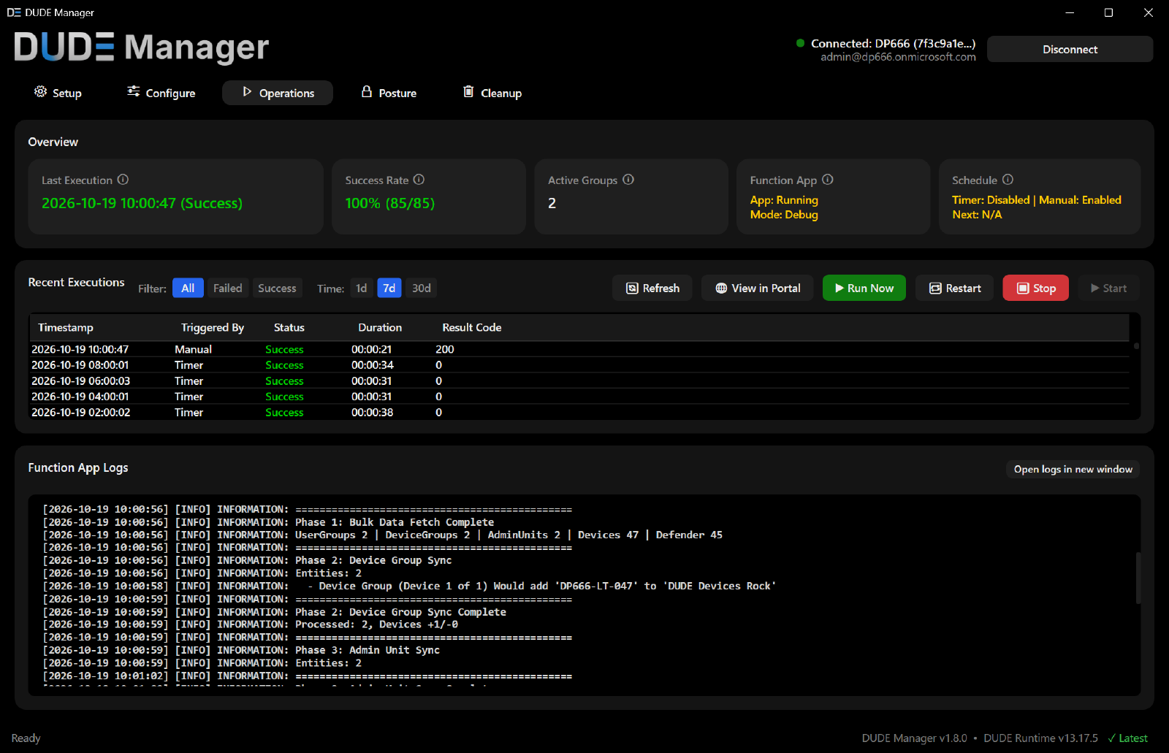This screenshot has height=753, width=1169.
Task: Click the red Stop button
Action: pos(1035,288)
